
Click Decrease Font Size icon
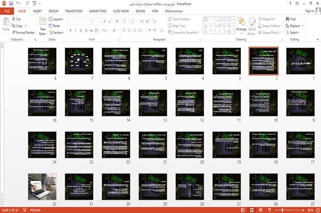click(110, 21)
